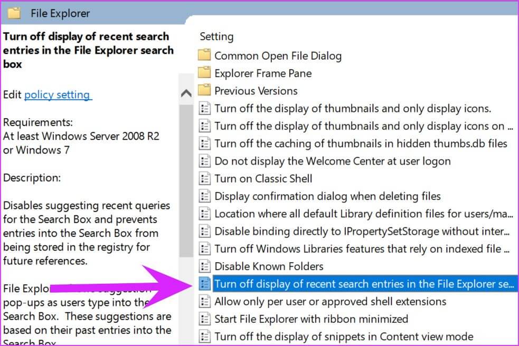Select 'Location where all default Library definition files' row
Screen dimensions: 519x346
[x=363, y=214]
